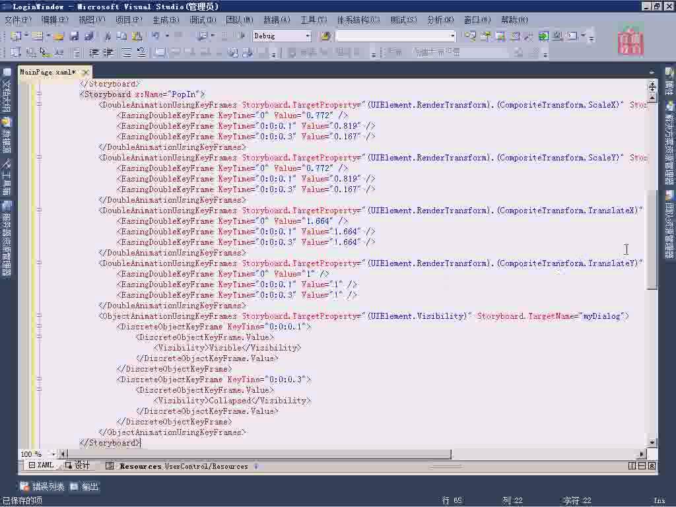Collapse the XAML pane icon
Image resolution: width=676 pixels, height=507 pixels.
(x=652, y=465)
